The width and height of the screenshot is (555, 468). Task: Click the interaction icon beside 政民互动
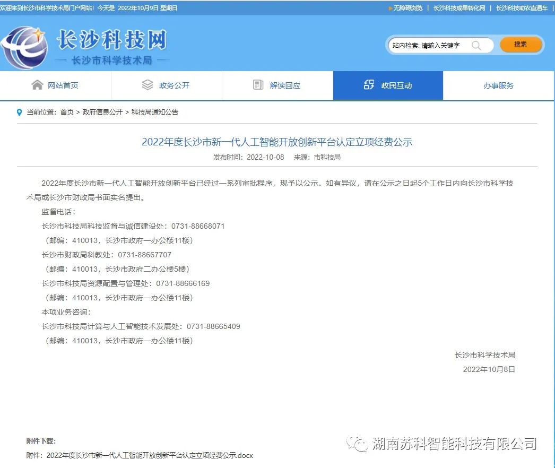pyautogui.click(x=369, y=85)
